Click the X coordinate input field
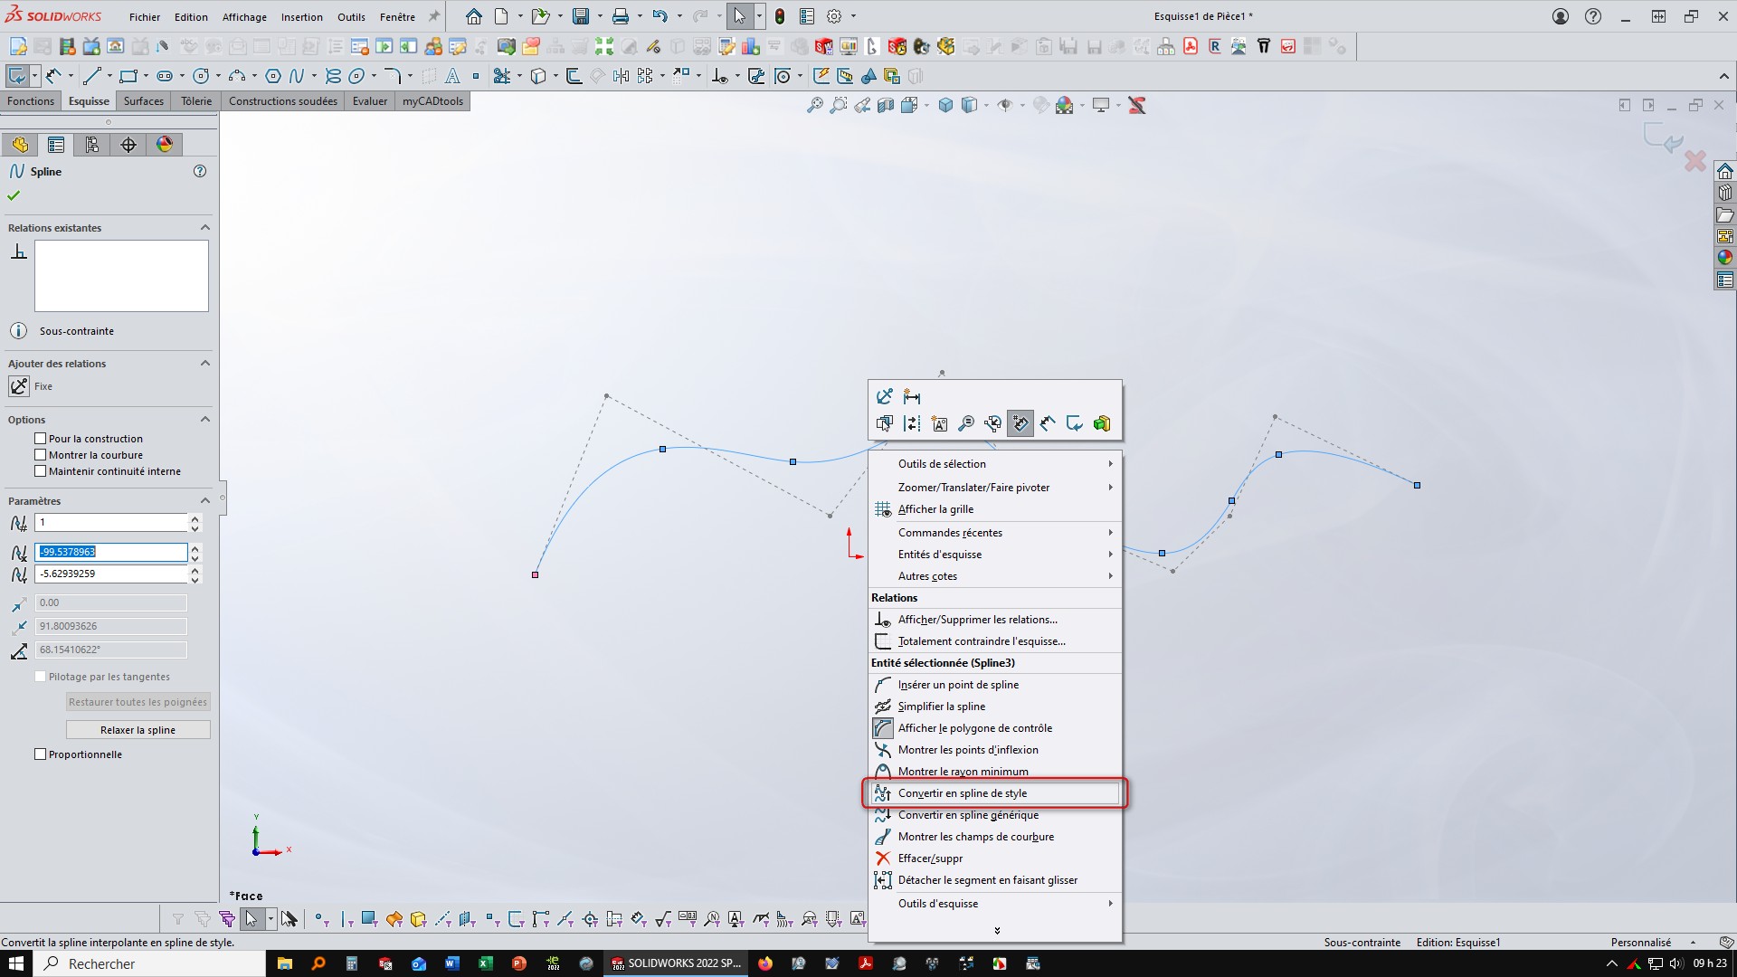 click(110, 552)
